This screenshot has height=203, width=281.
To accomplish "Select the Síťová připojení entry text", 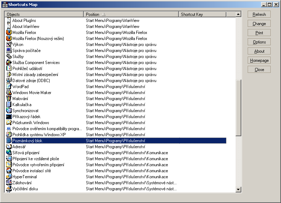I will [26, 153].
